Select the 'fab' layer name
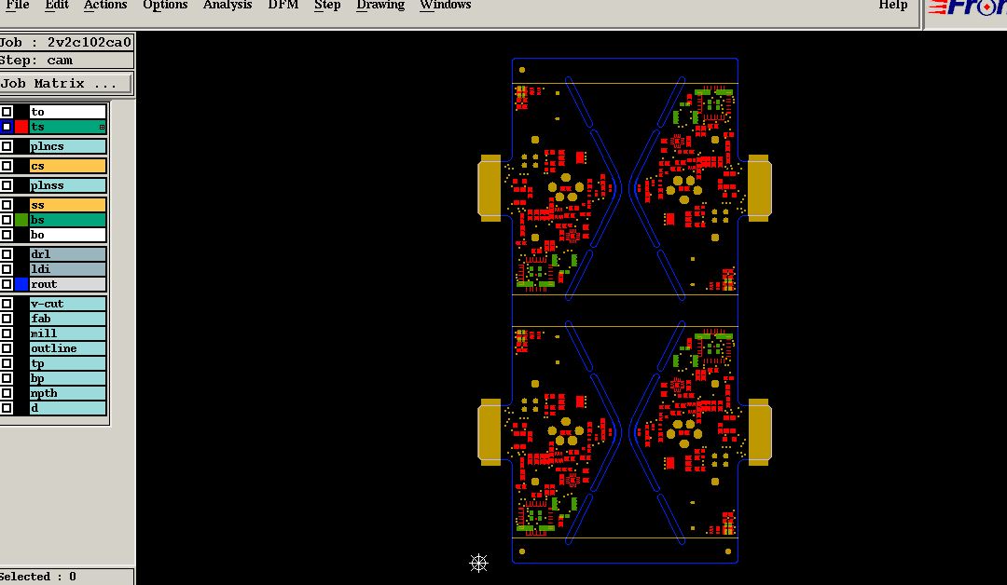This screenshot has height=585, width=1007. [x=67, y=319]
